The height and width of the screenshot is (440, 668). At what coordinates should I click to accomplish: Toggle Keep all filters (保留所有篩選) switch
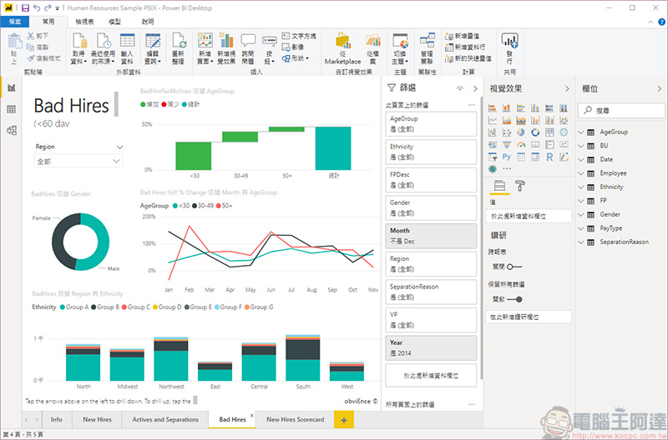(x=514, y=299)
